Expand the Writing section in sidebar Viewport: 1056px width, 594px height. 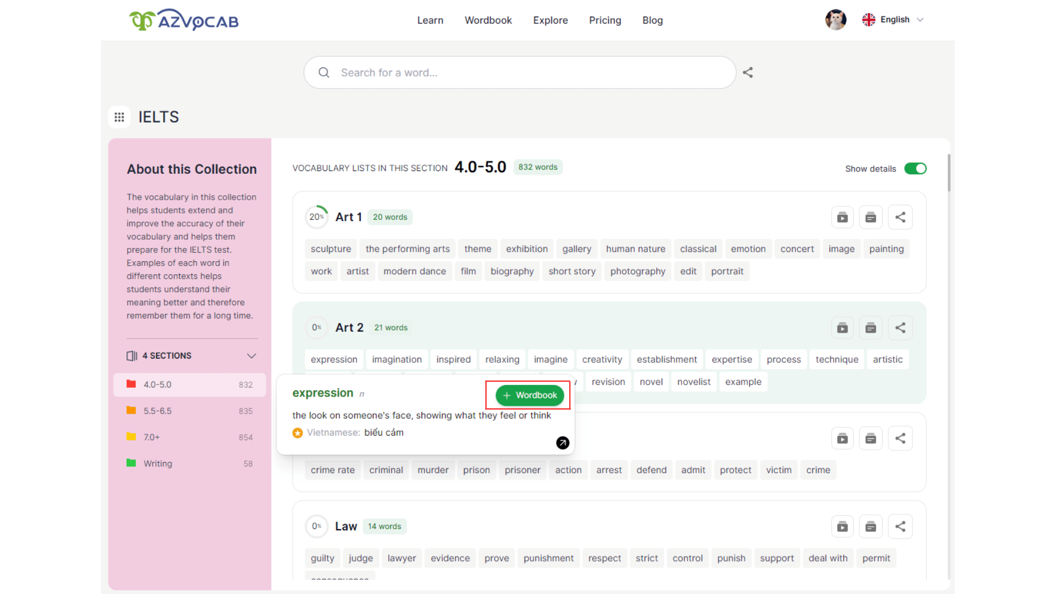click(157, 463)
